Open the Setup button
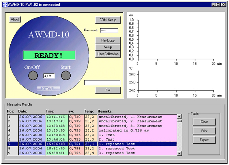This screenshot has width=229, height=165. click(108, 47)
